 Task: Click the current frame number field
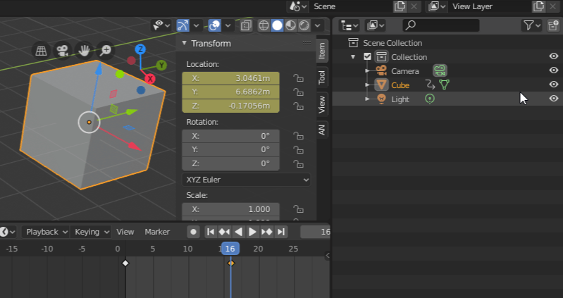(315, 232)
